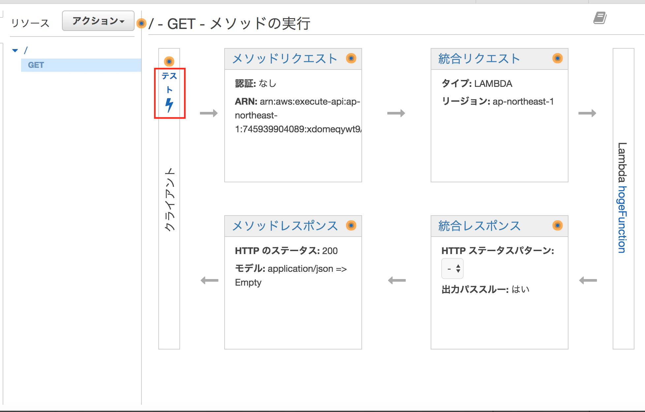Open 統合リクエスト settings link

point(479,59)
